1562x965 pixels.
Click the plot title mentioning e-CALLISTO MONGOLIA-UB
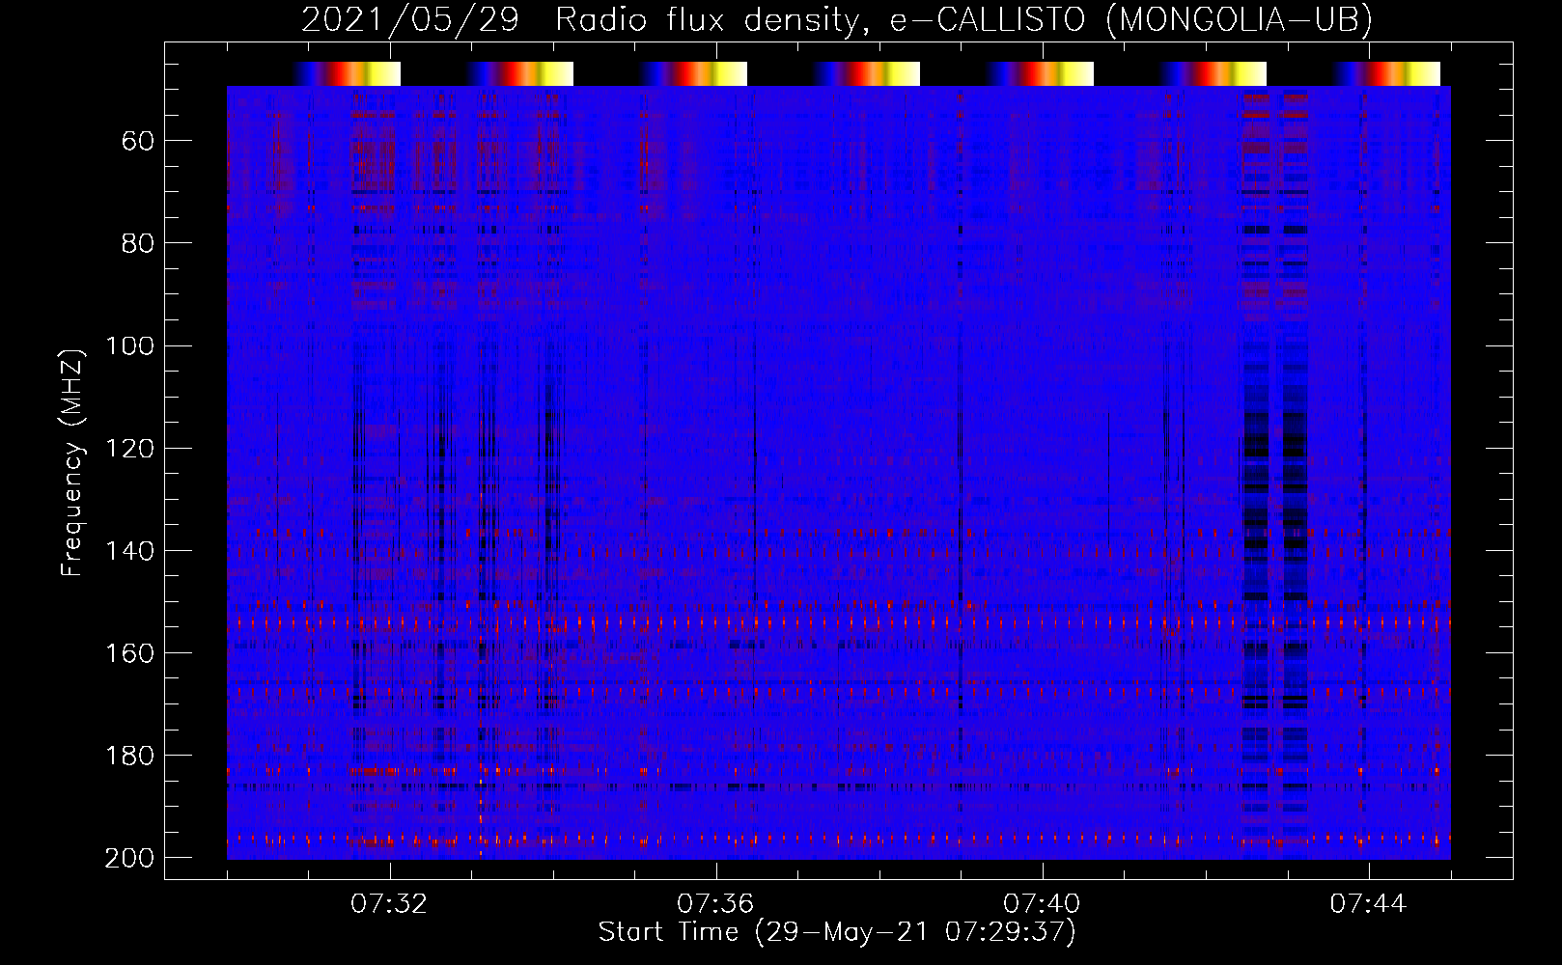[x=837, y=19]
